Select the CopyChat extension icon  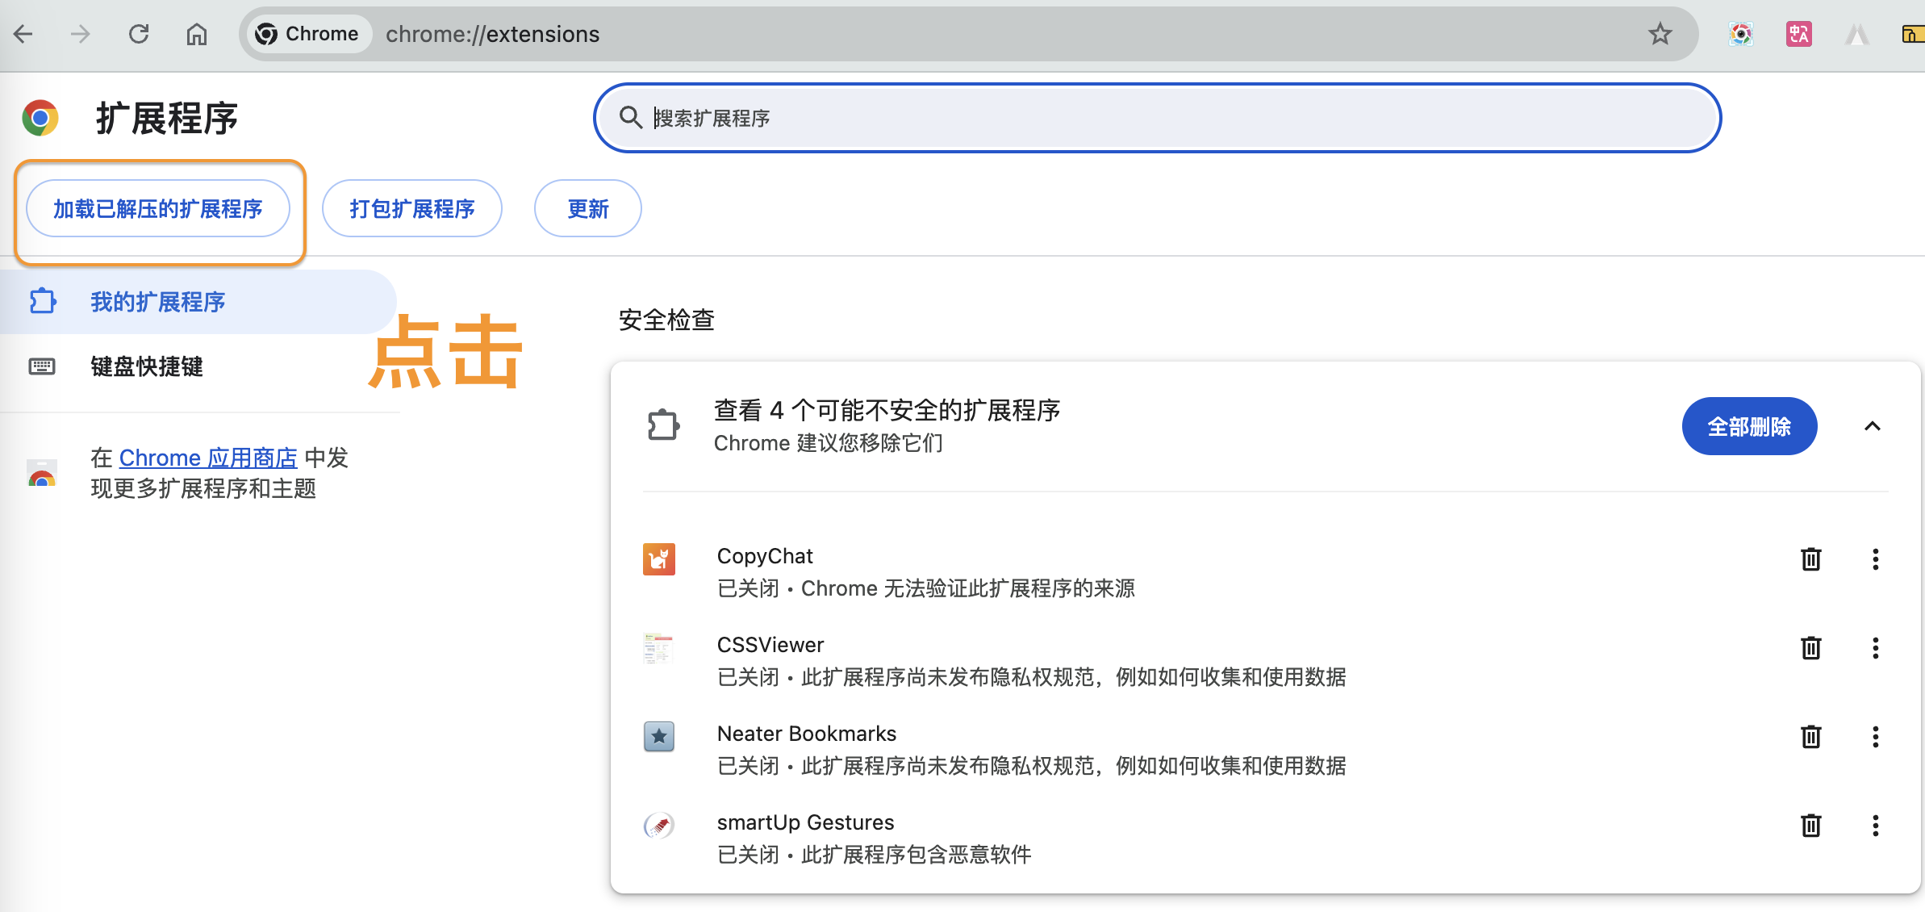pyautogui.click(x=659, y=558)
